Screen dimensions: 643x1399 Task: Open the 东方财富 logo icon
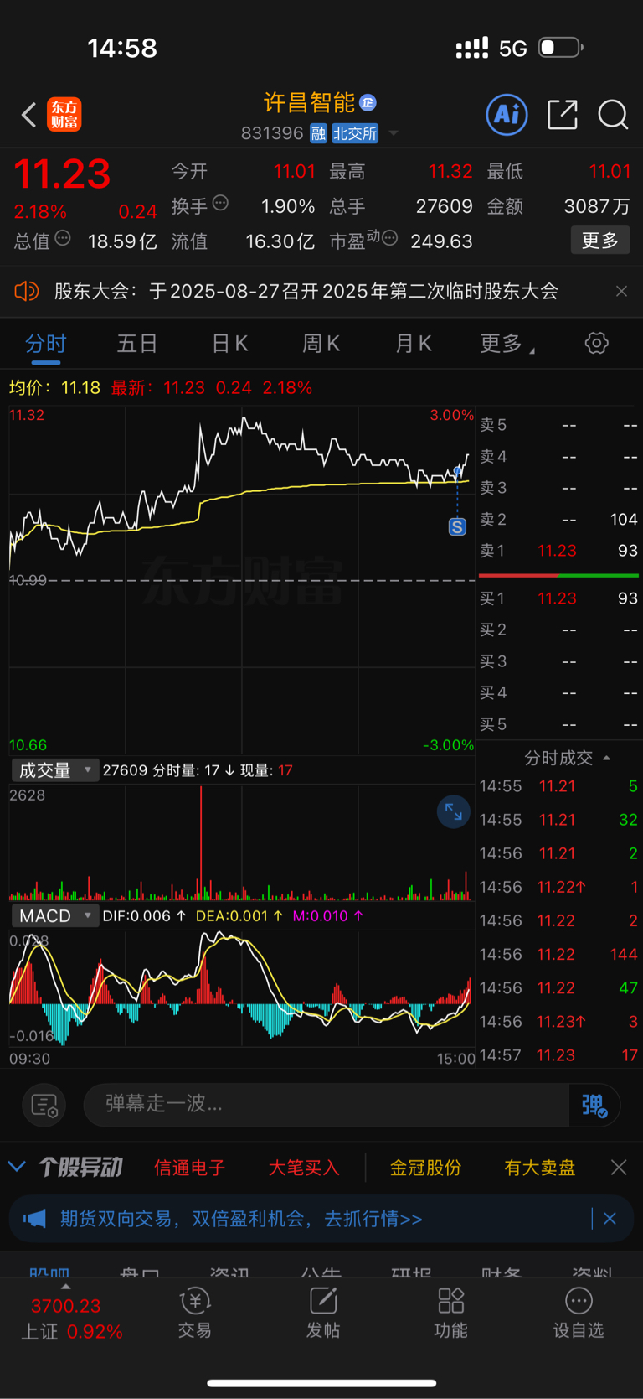[x=64, y=115]
